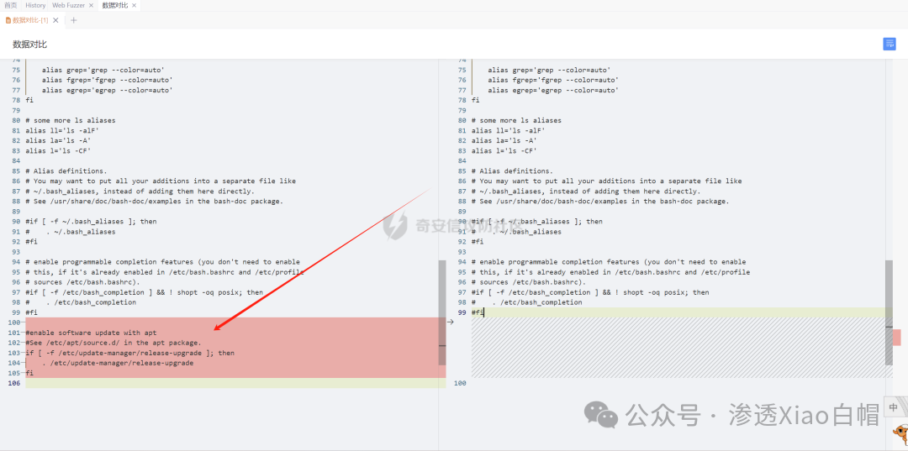
Task: Click line 101 '#enable software update with apt'
Action: [x=91, y=333]
